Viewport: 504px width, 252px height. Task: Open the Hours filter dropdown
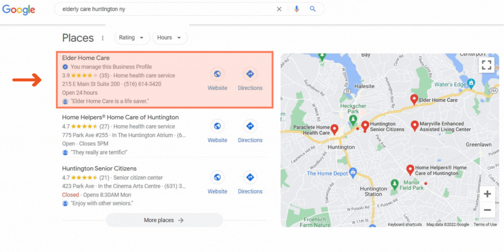170,38
